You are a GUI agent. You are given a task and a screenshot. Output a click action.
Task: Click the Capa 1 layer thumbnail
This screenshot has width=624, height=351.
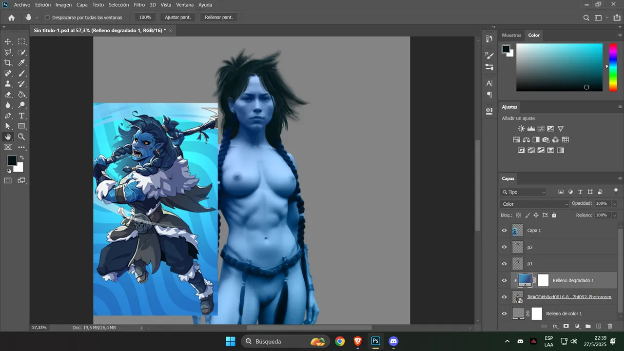pos(518,231)
